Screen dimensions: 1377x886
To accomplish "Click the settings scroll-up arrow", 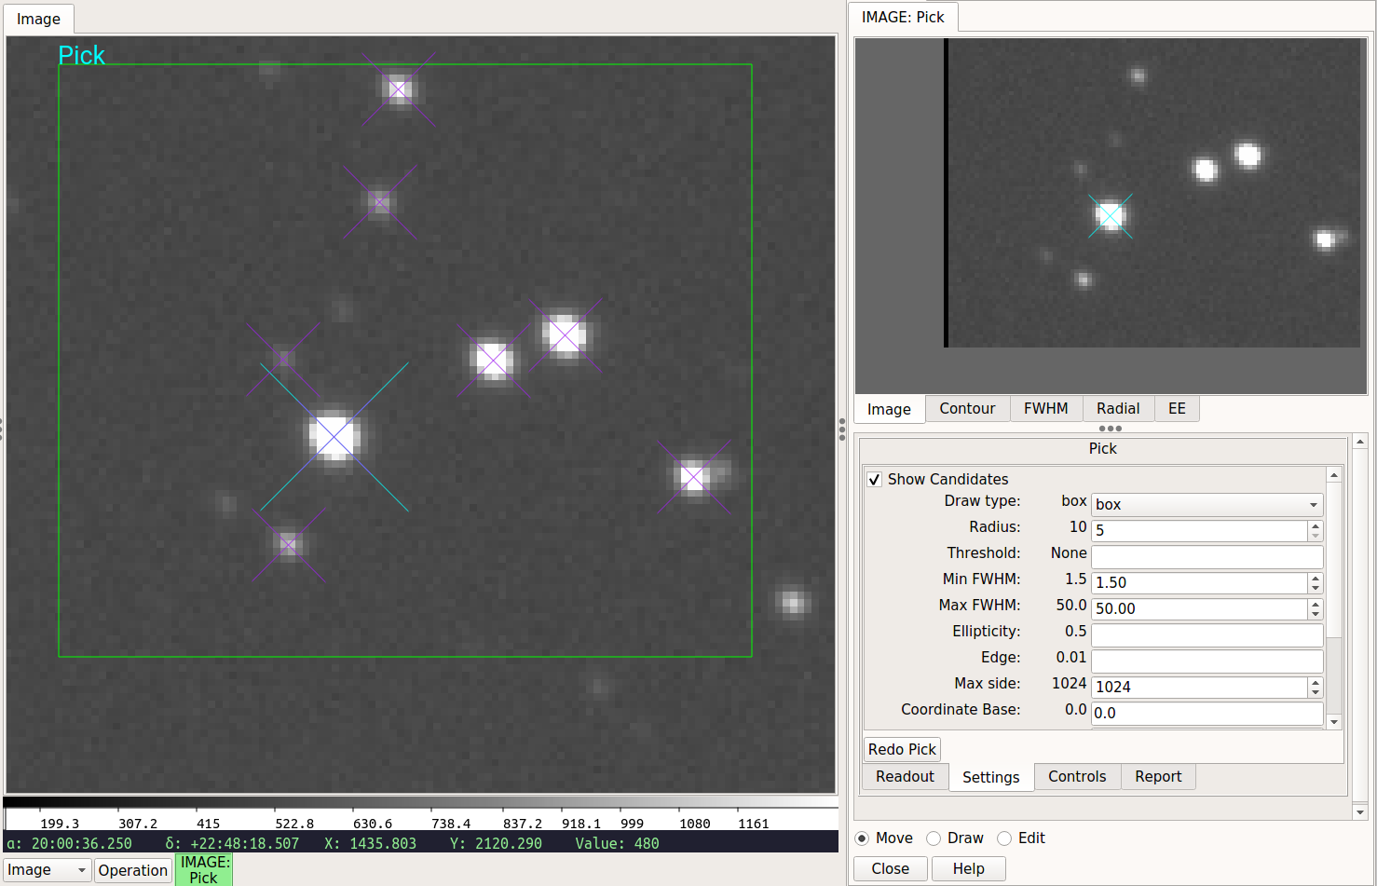I will pyautogui.click(x=1334, y=475).
